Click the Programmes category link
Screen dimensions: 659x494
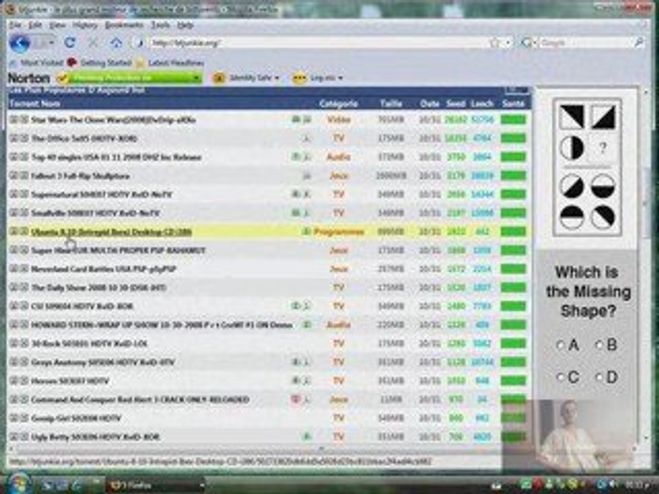point(338,231)
